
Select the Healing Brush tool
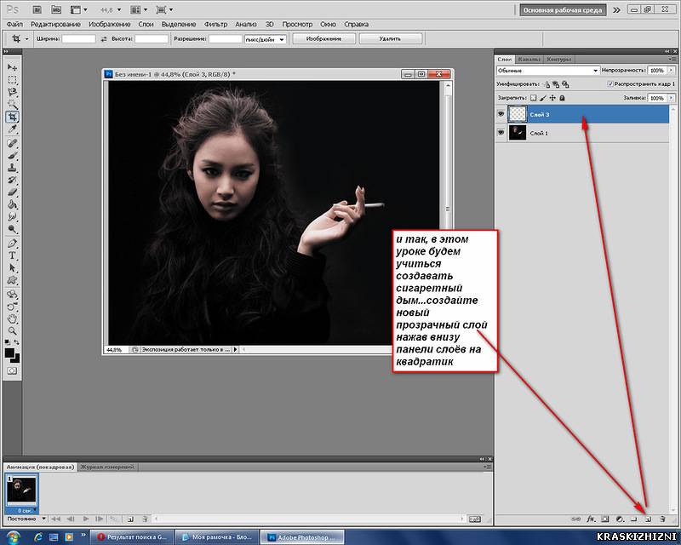(x=12, y=143)
